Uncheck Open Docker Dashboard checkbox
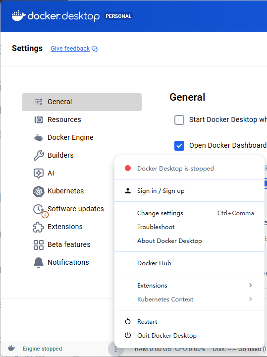The height and width of the screenshot is (357, 267). point(179,146)
